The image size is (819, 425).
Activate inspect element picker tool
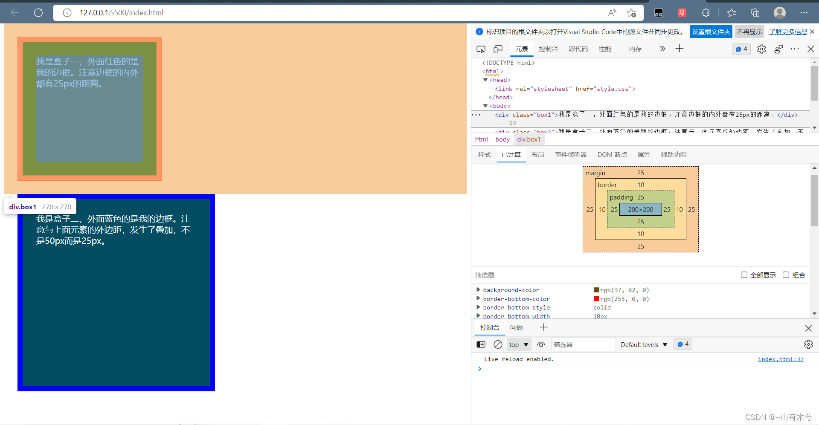pyautogui.click(x=481, y=49)
